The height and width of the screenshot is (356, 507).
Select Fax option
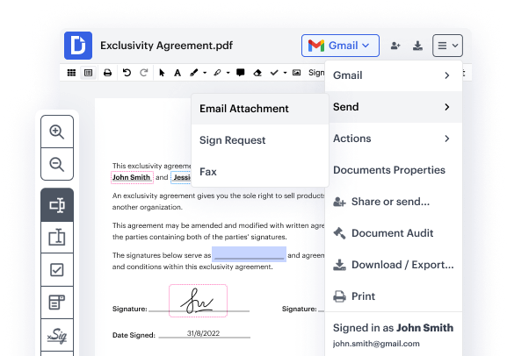coord(260,172)
